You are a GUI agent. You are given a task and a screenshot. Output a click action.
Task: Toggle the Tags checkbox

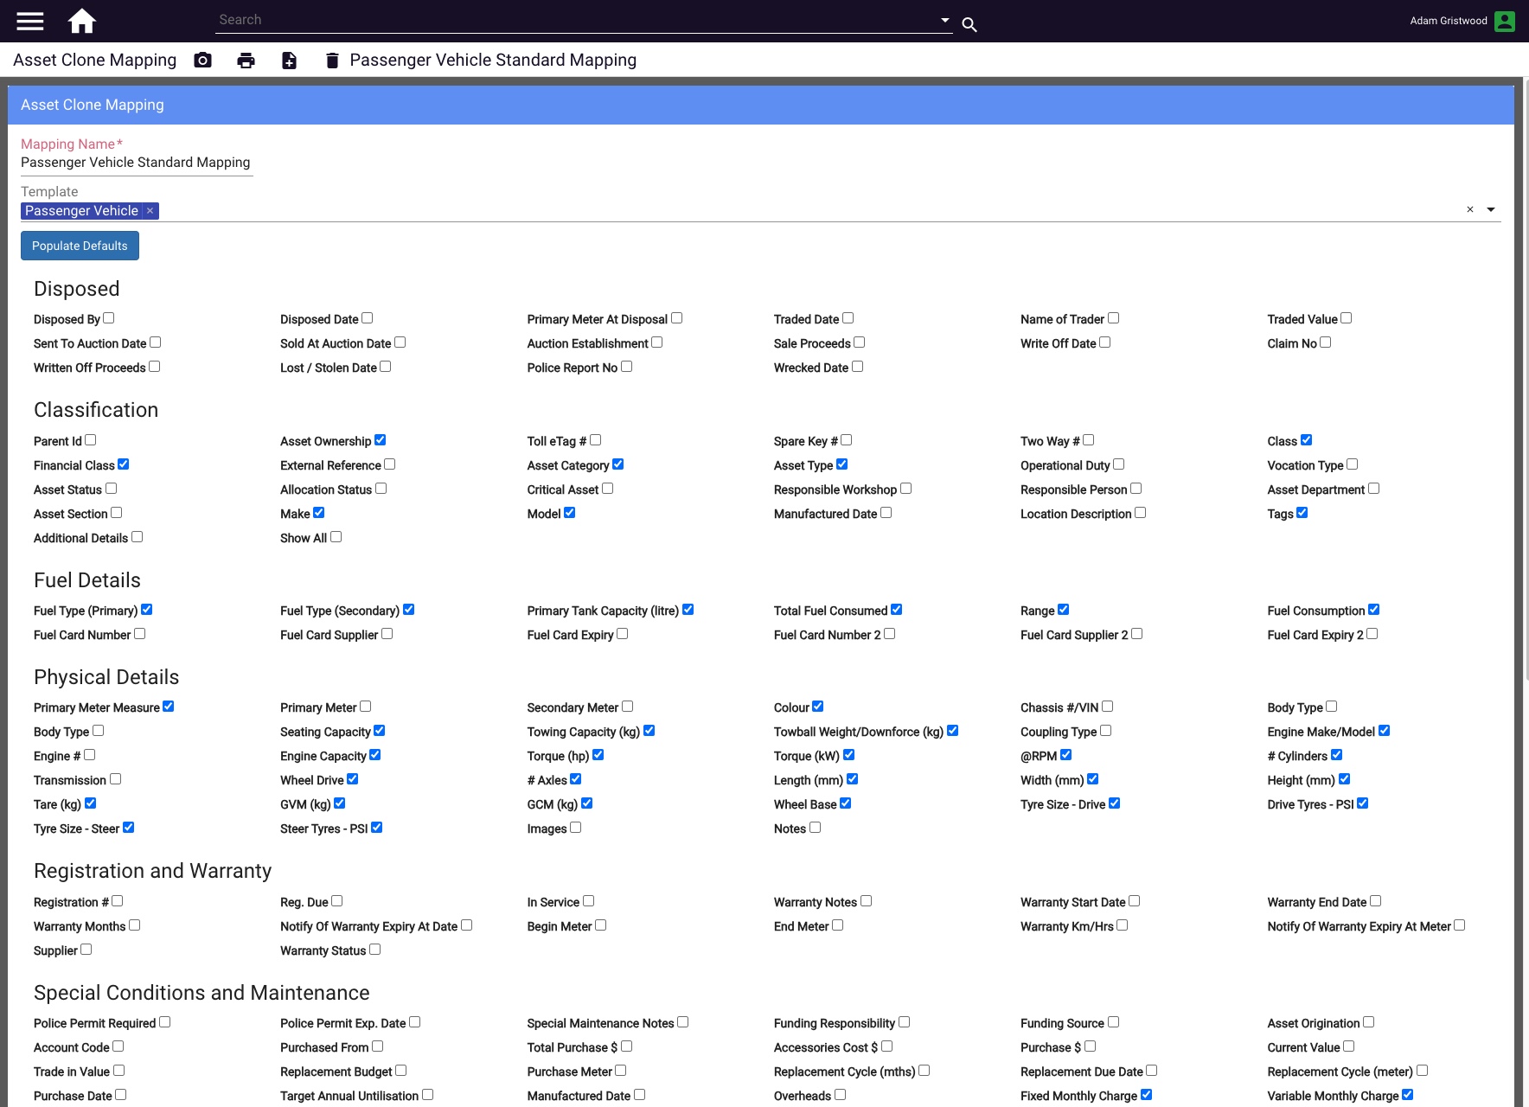[x=1302, y=513]
